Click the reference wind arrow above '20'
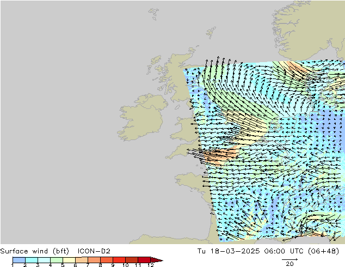The image size is (345, 267). tap(290, 259)
